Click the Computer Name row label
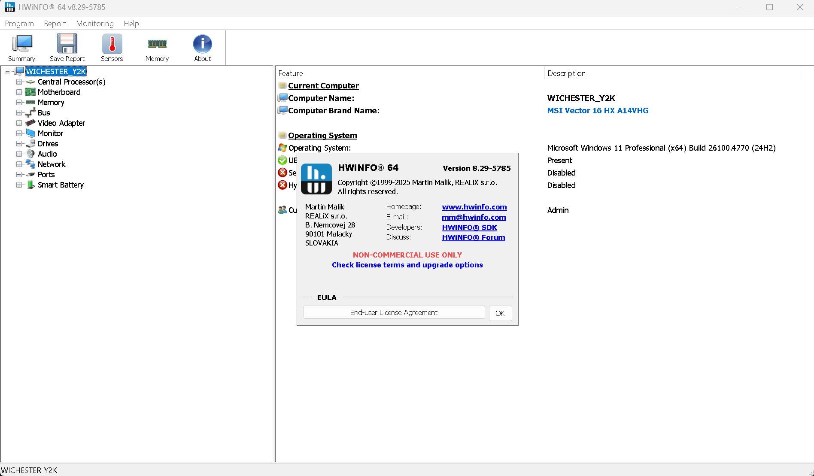The image size is (814, 476). tap(321, 98)
